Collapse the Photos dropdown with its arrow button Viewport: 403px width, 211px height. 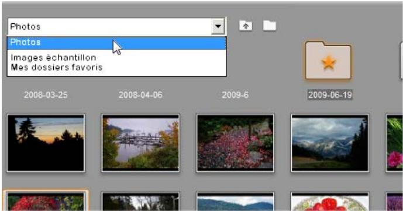[x=218, y=26]
